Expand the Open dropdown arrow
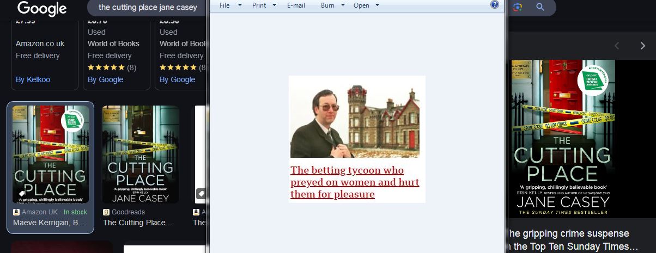 click(376, 5)
